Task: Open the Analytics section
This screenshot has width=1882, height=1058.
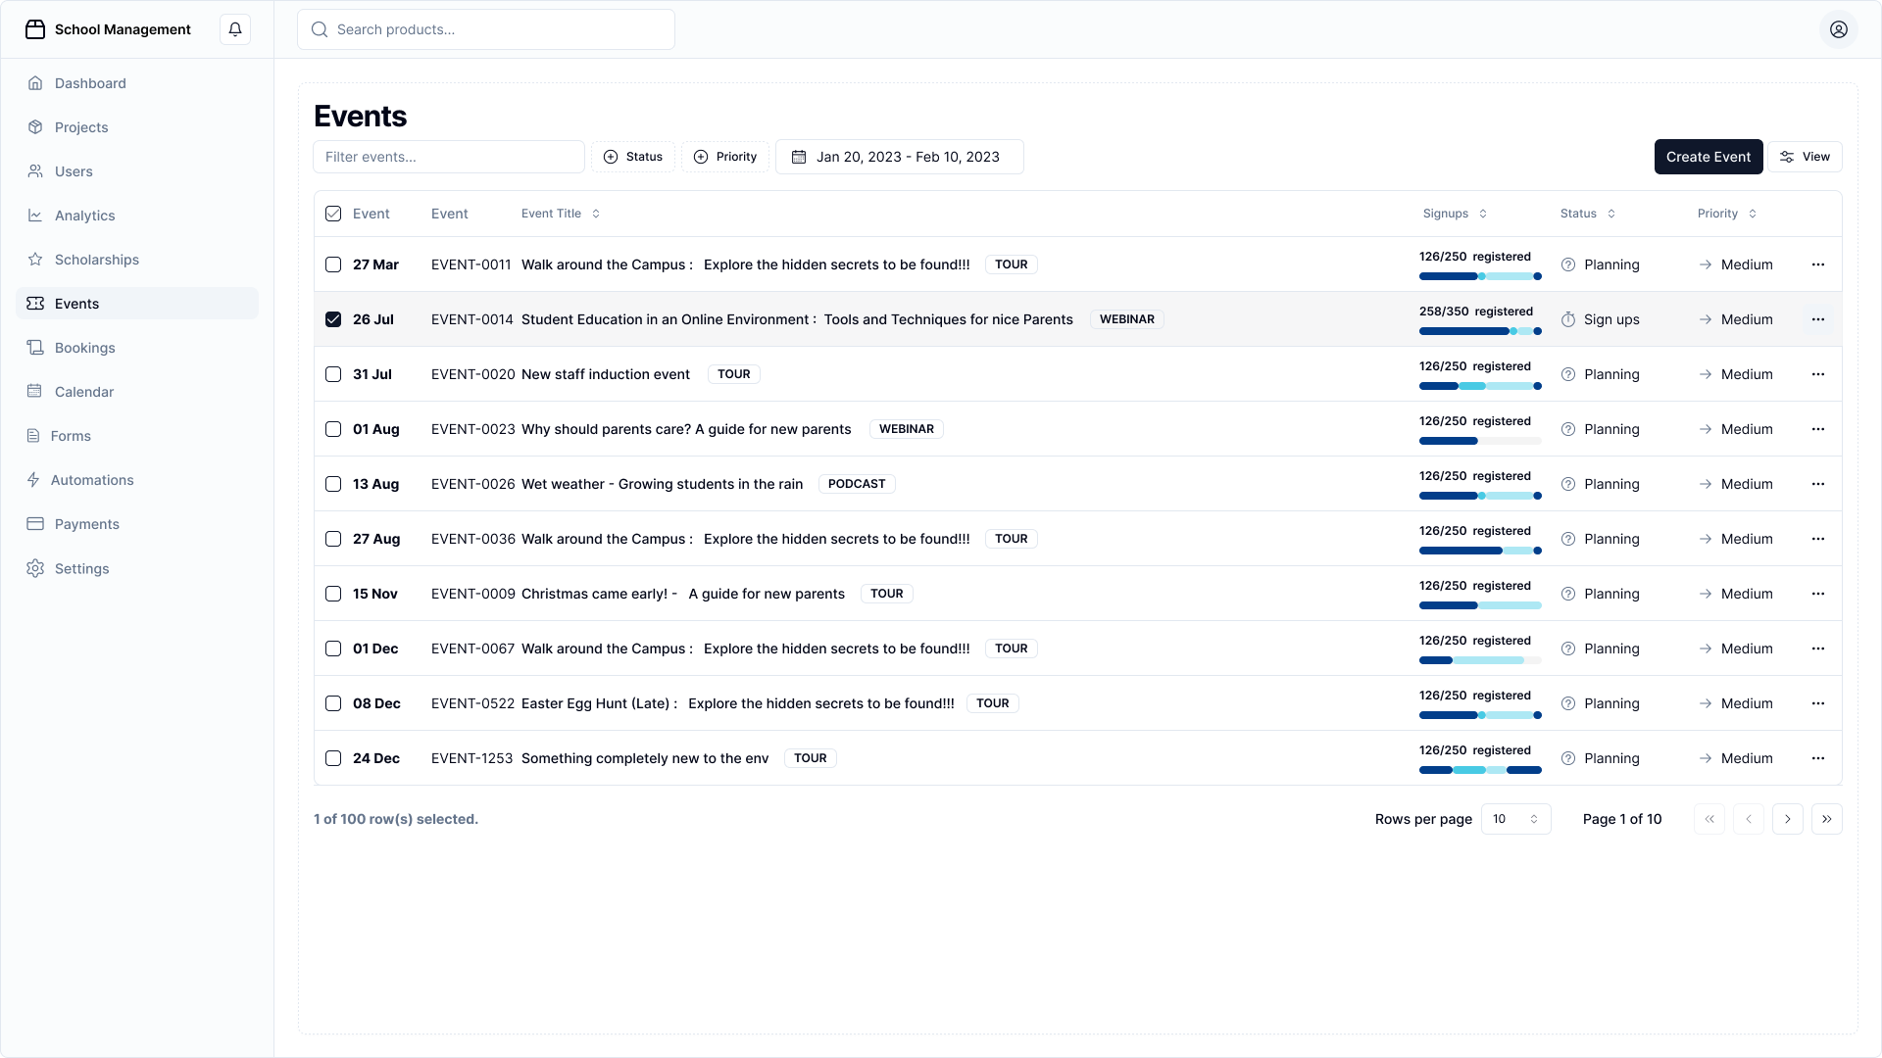Action: point(85,215)
